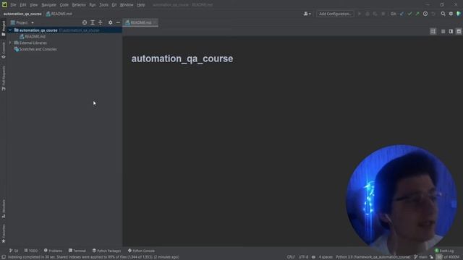The width and height of the screenshot is (463, 260).
Task: Open the Tools menu
Action: [x=103, y=5]
